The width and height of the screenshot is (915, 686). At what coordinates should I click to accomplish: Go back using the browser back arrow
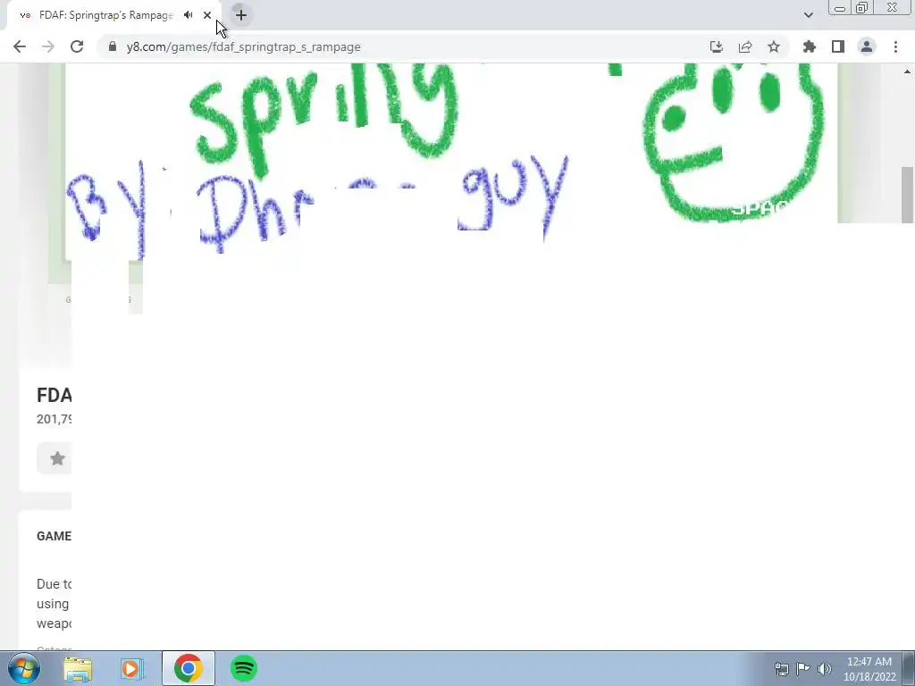pos(20,46)
